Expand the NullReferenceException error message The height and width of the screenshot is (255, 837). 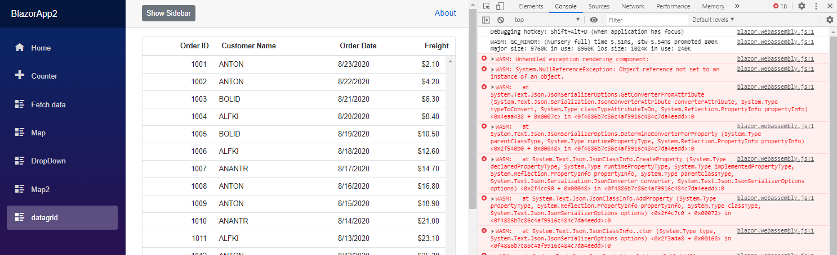493,70
